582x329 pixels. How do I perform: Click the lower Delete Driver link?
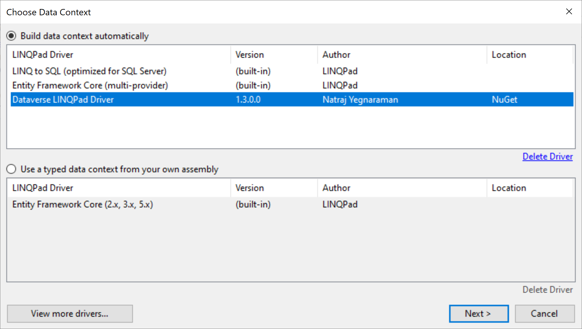(547, 290)
